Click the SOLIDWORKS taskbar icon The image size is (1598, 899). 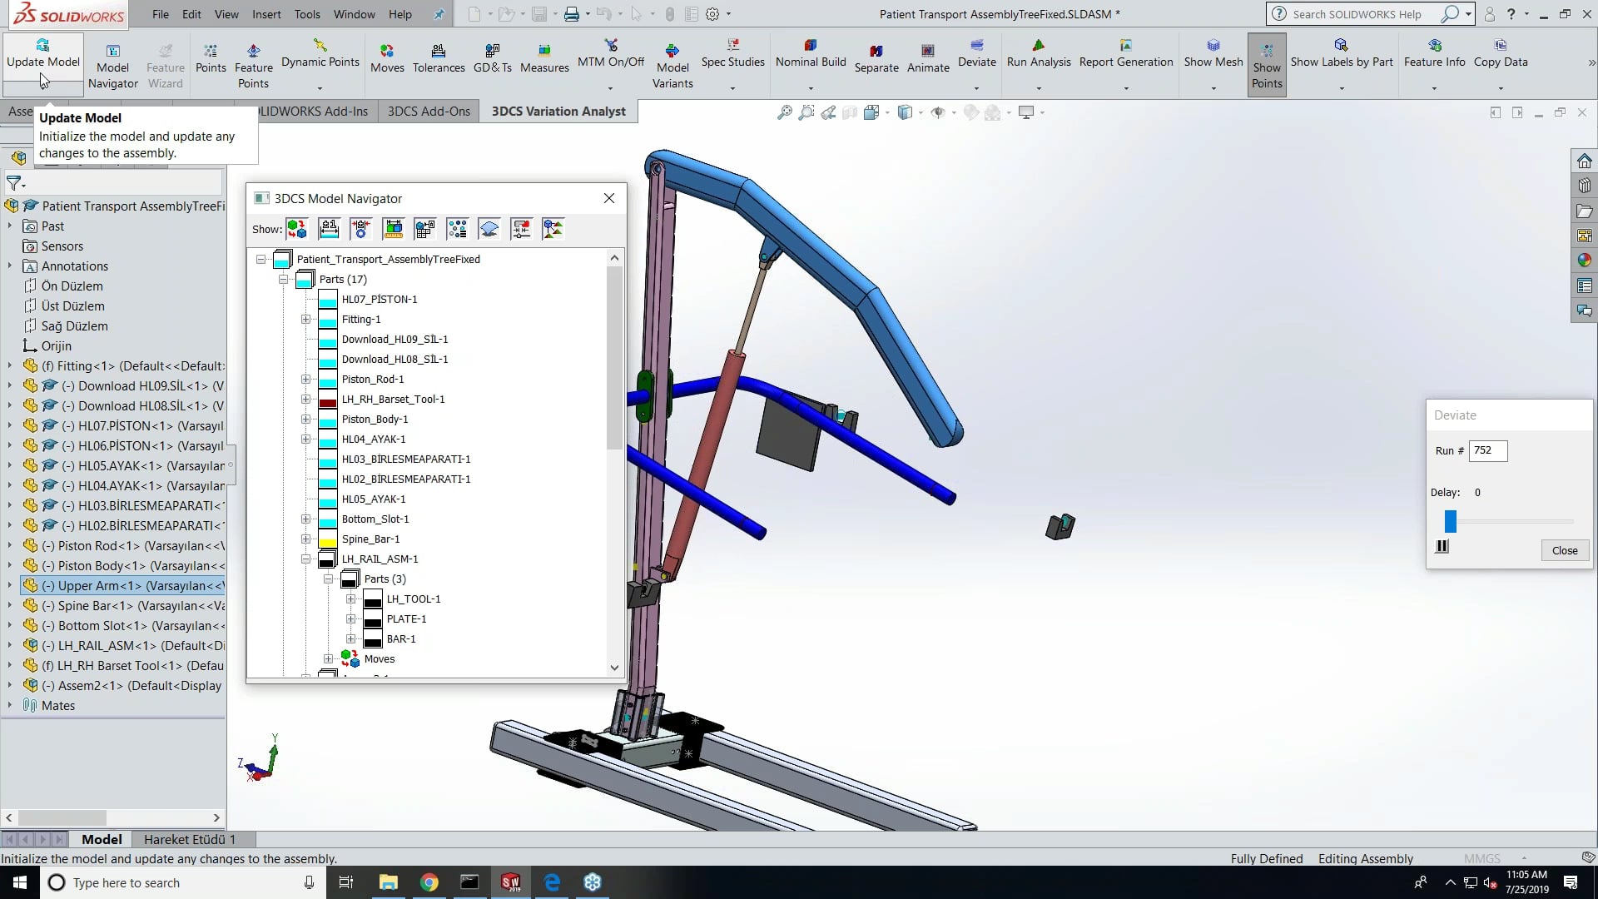tap(513, 882)
